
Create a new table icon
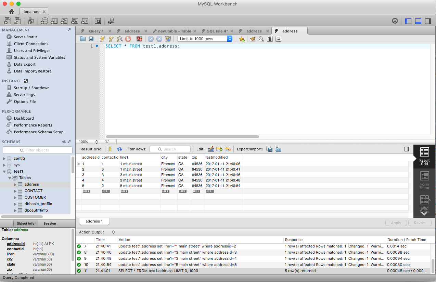tap(54, 21)
